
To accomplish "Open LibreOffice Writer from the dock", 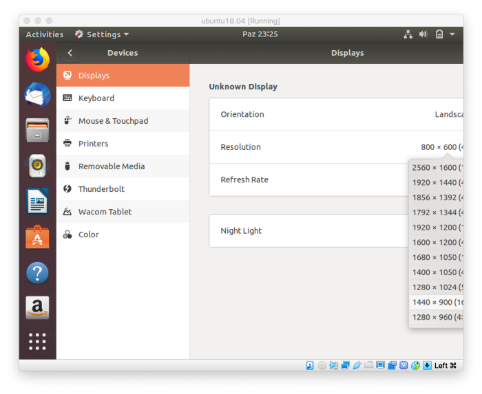I will [x=37, y=201].
